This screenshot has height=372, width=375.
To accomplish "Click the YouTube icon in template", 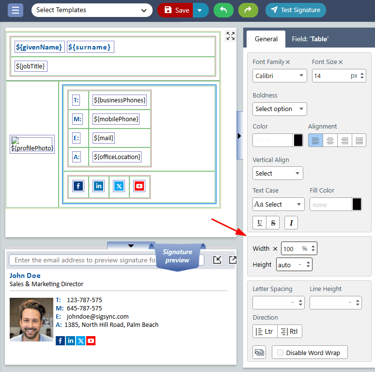I will point(139,186).
